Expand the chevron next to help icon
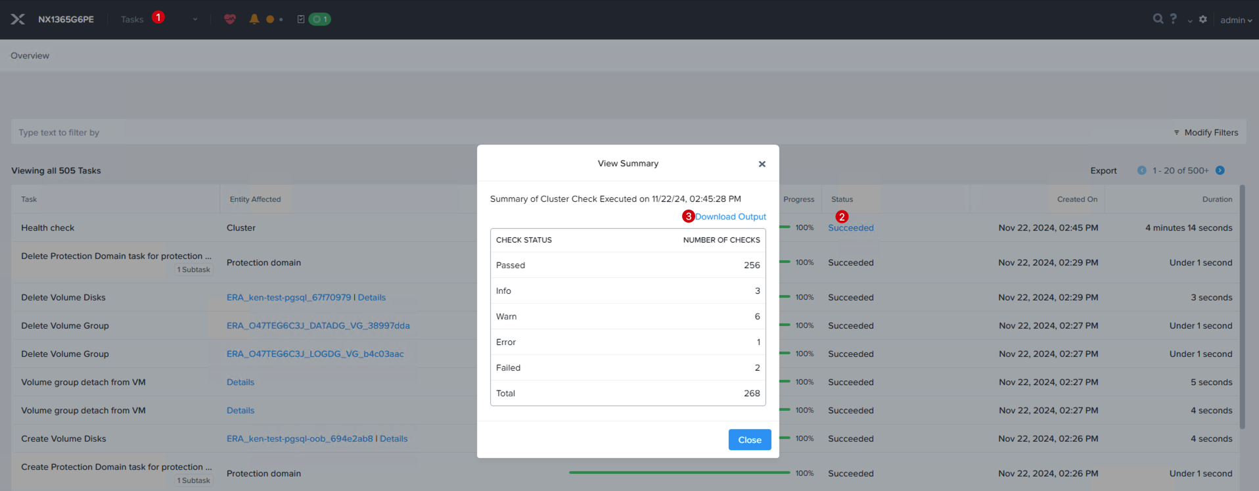The width and height of the screenshot is (1259, 491). [1189, 21]
